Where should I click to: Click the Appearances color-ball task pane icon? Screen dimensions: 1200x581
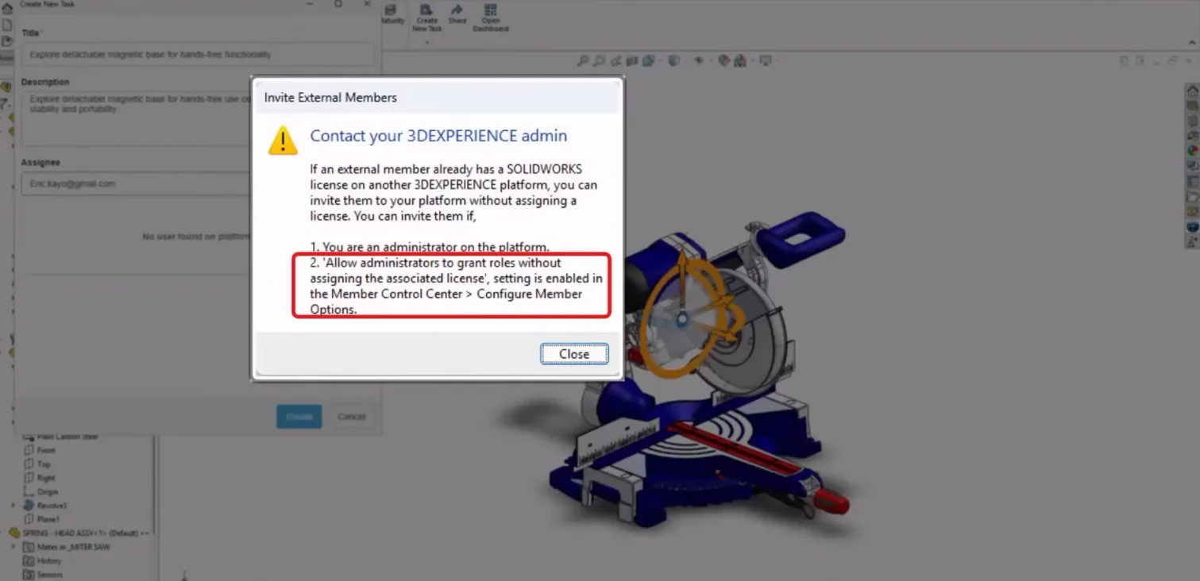[x=1192, y=151]
